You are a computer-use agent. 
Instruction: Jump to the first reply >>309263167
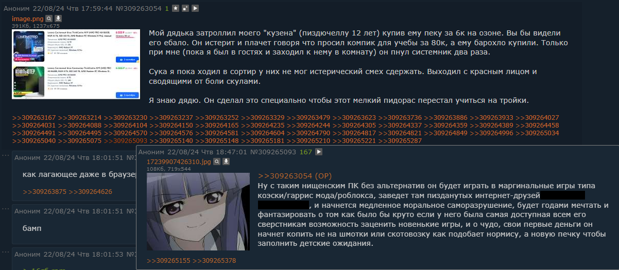tap(33, 118)
